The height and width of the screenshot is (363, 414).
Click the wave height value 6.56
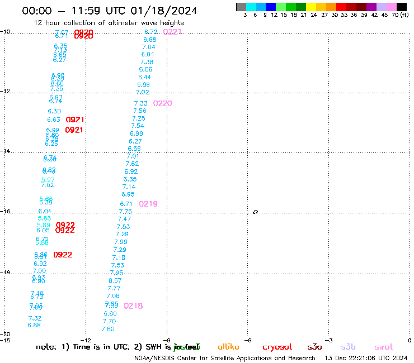134,149
